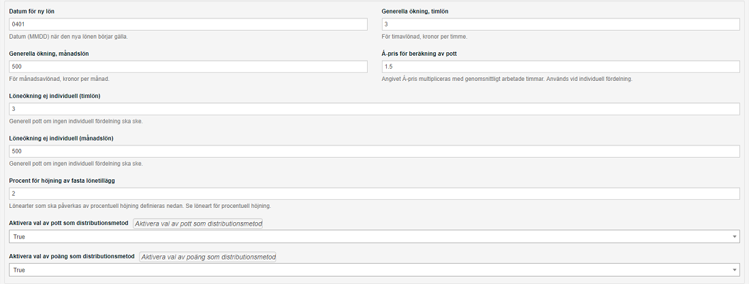Expand the Aktivera val av poäng dropdown

pyautogui.click(x=374, y=270)
